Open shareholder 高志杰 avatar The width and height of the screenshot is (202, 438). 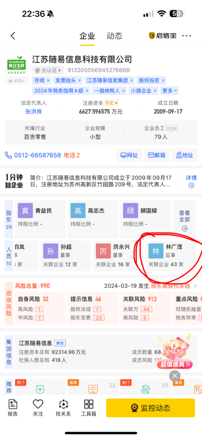[x=78, y=211]
